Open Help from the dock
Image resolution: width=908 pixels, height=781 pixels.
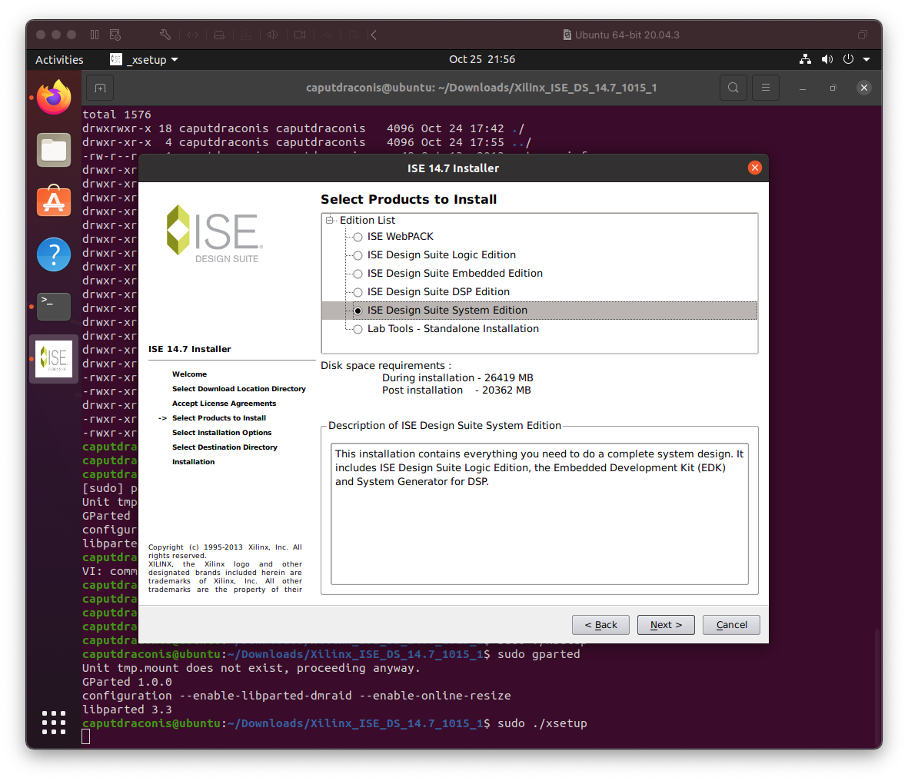[54, 254]
